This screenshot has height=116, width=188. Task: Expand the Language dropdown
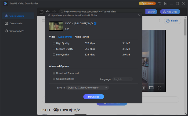(122, 79)
